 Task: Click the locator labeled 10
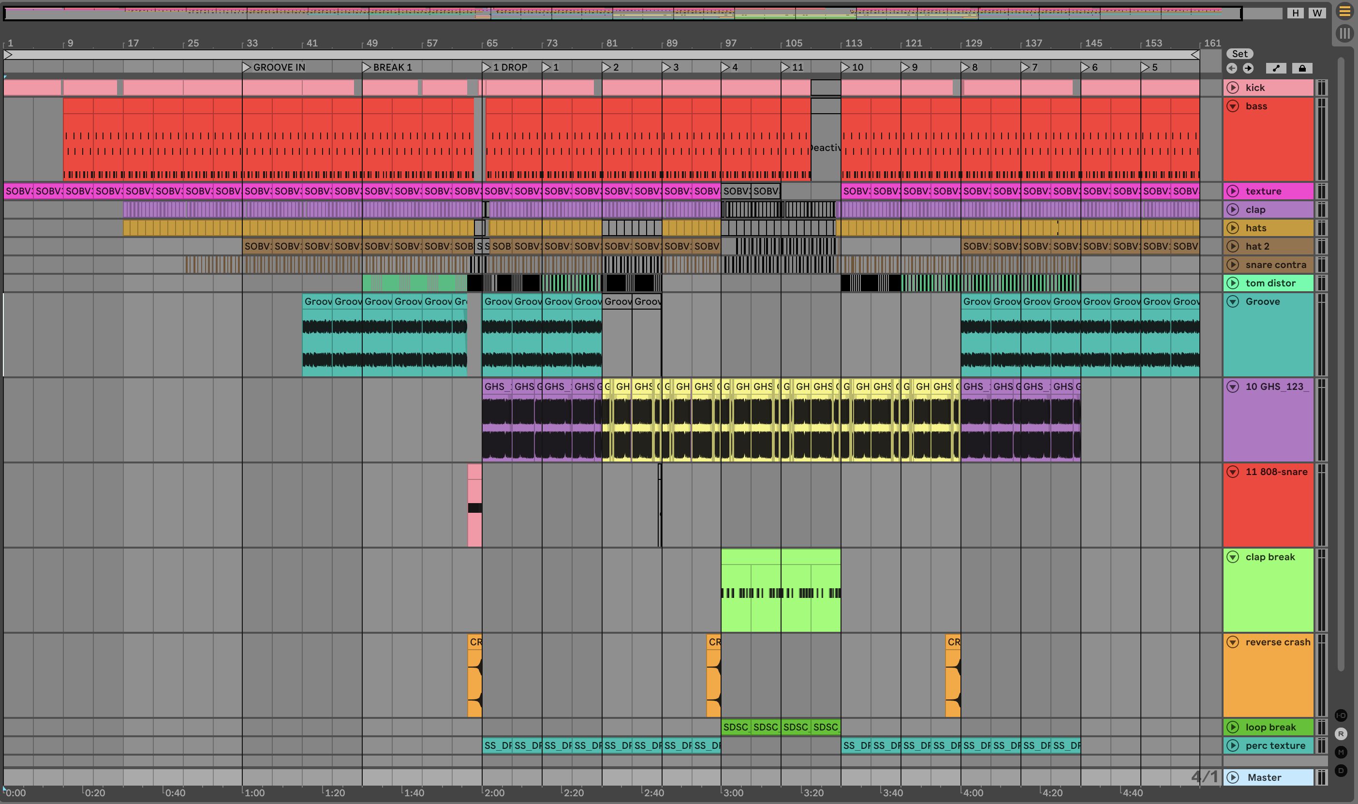pos(853,67)
